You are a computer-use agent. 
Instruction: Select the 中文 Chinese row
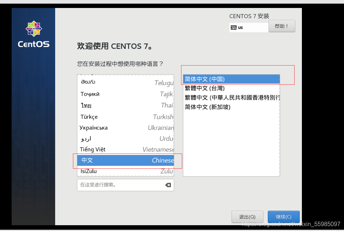pos(126,160)
